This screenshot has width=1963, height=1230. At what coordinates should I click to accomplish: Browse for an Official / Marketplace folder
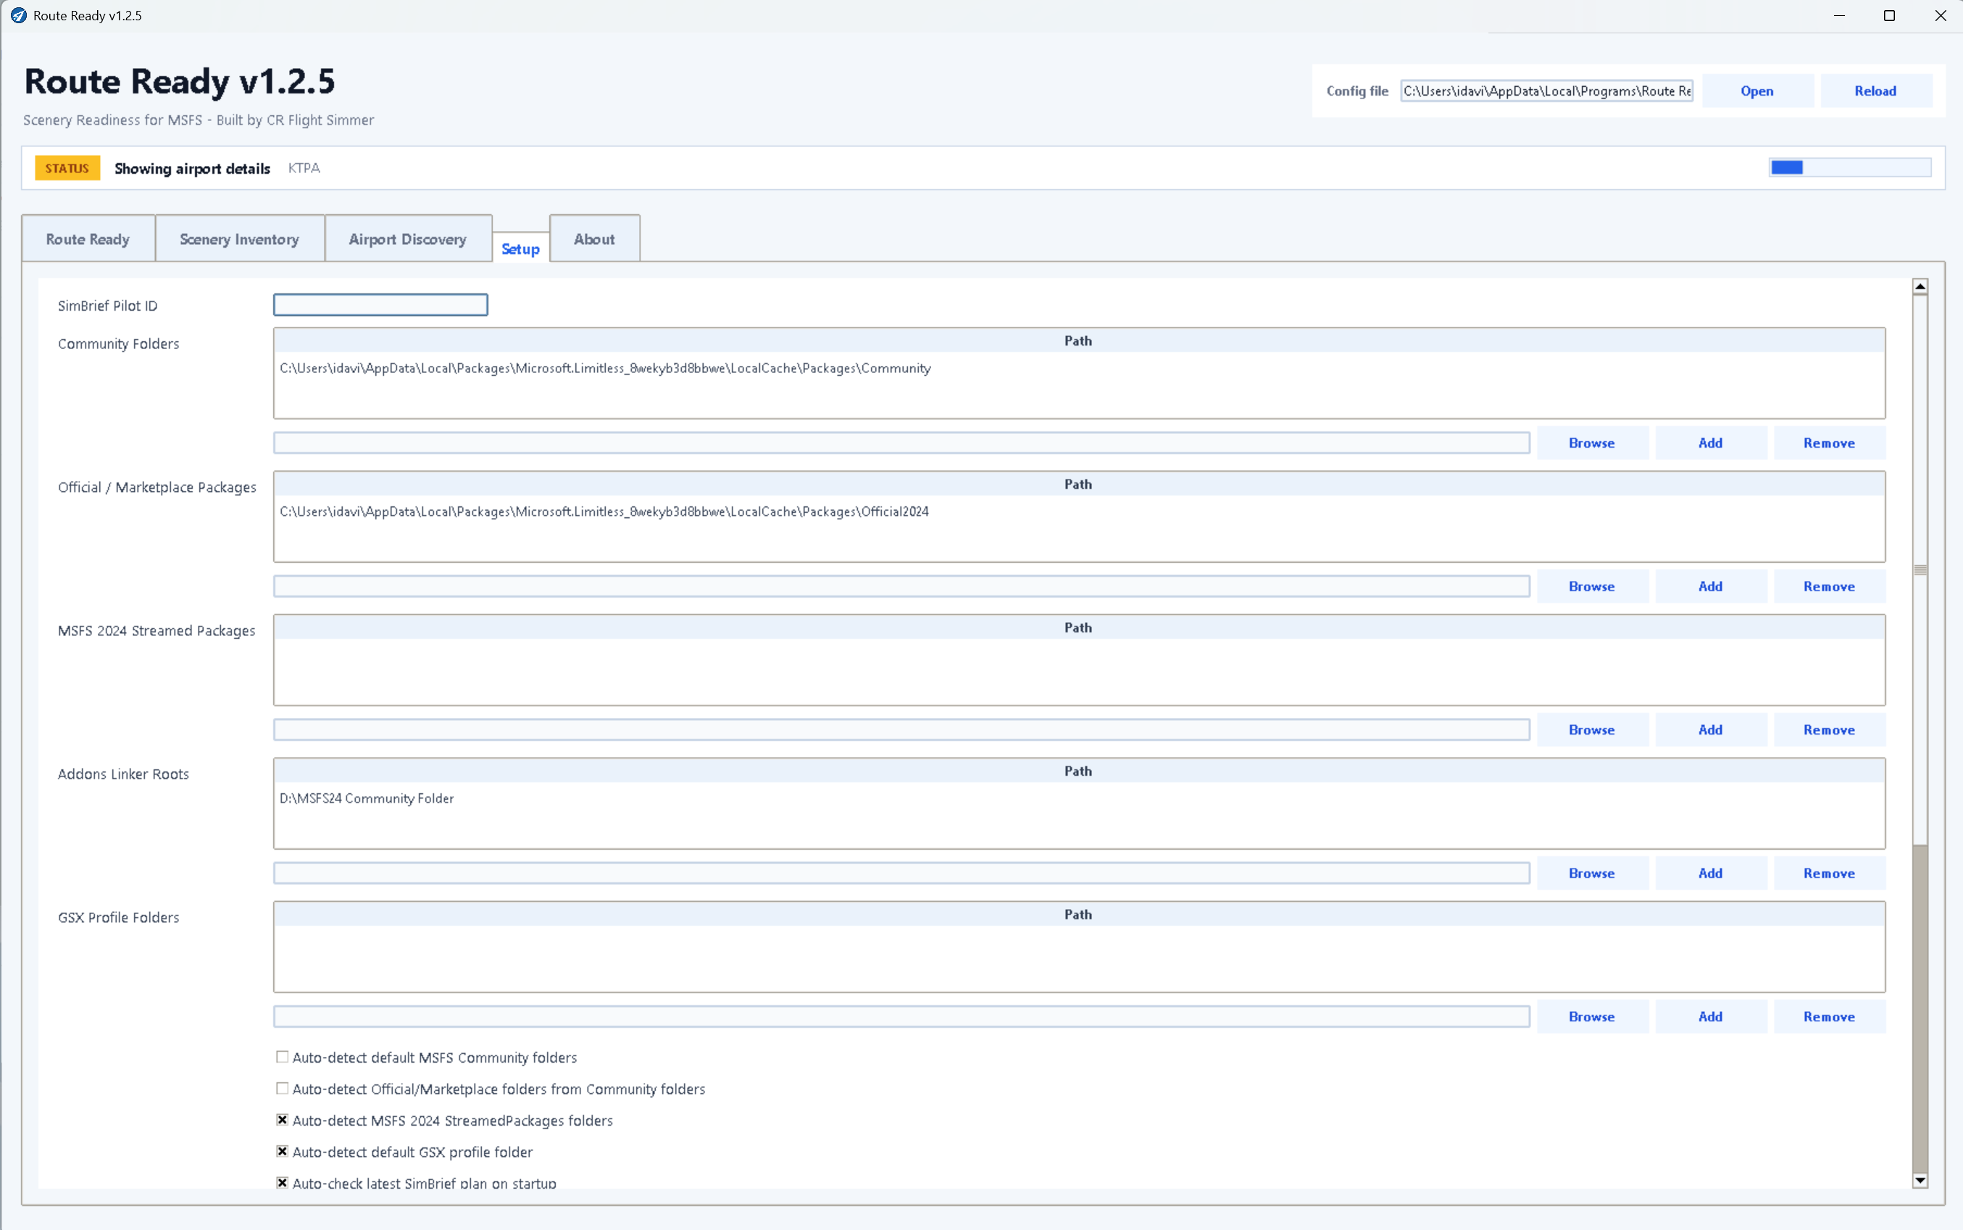pos(1592,587)
